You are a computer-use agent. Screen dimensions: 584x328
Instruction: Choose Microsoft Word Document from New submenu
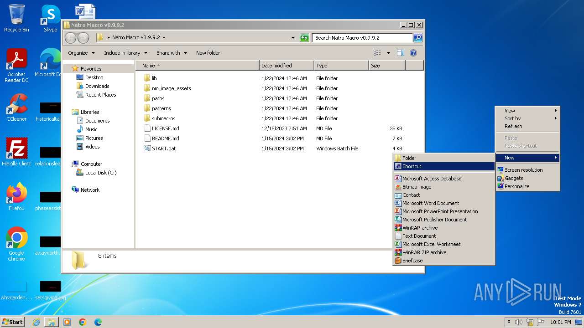coord(444,203)
